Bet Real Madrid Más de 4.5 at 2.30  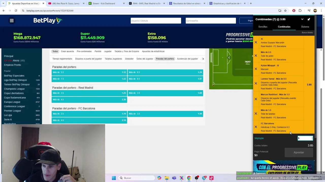tap(89, 100)
